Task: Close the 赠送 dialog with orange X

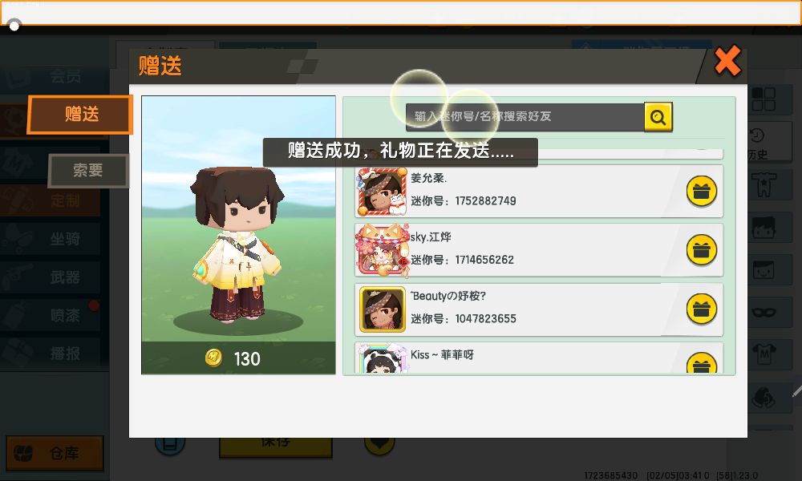Action: pyautogui.click(x=727, y=61)
